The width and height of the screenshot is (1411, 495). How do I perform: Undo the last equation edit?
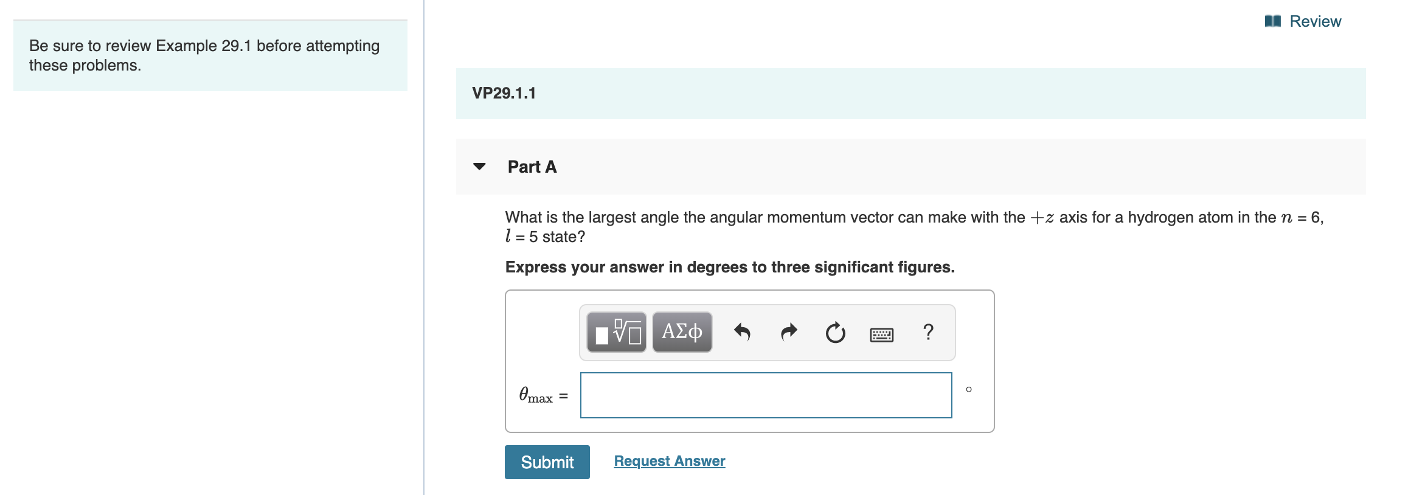point(743,332)
